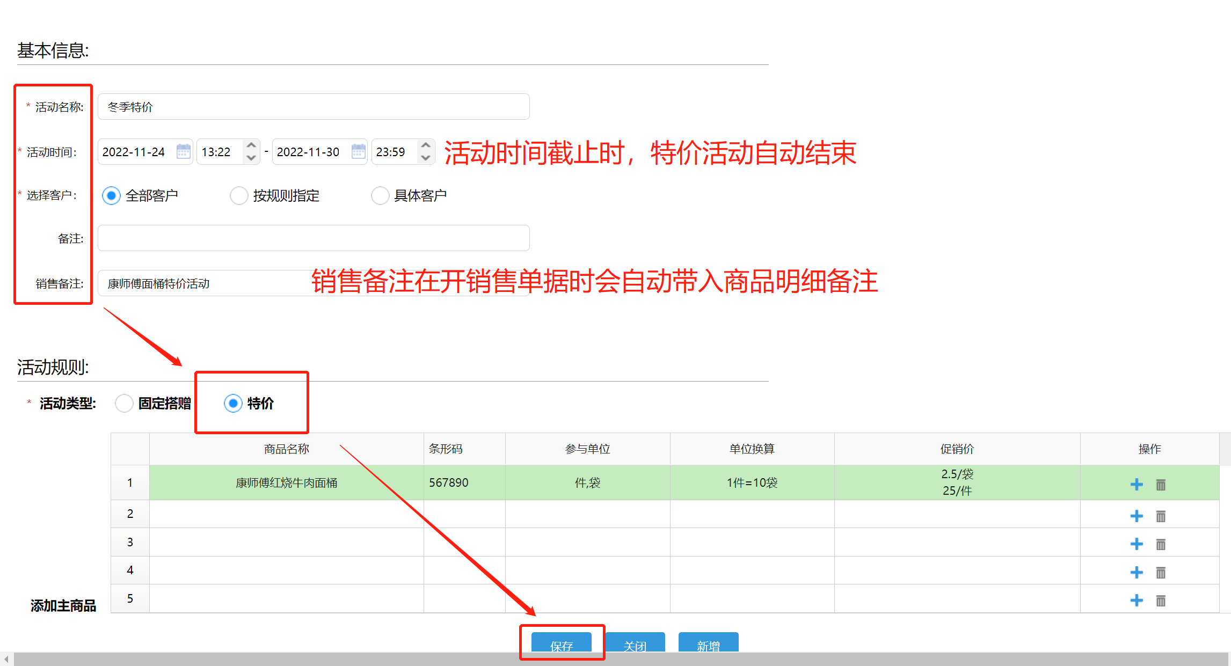Select the 具体客户 radio option
This screenshot has height=666, width=1231.
[380, 195]
